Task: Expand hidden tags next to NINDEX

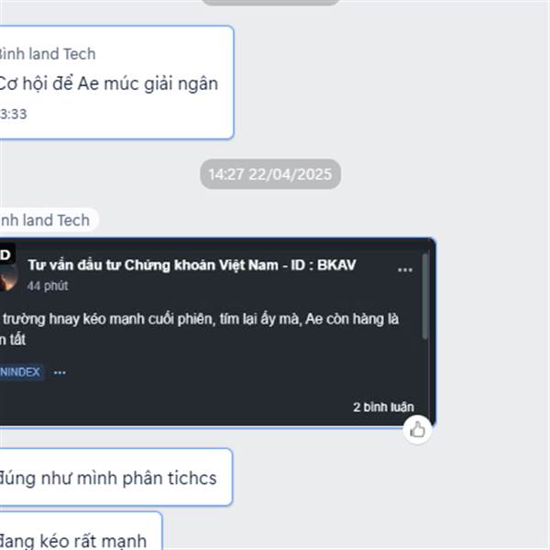Action: pyautogui.click(x=60, y=372)
